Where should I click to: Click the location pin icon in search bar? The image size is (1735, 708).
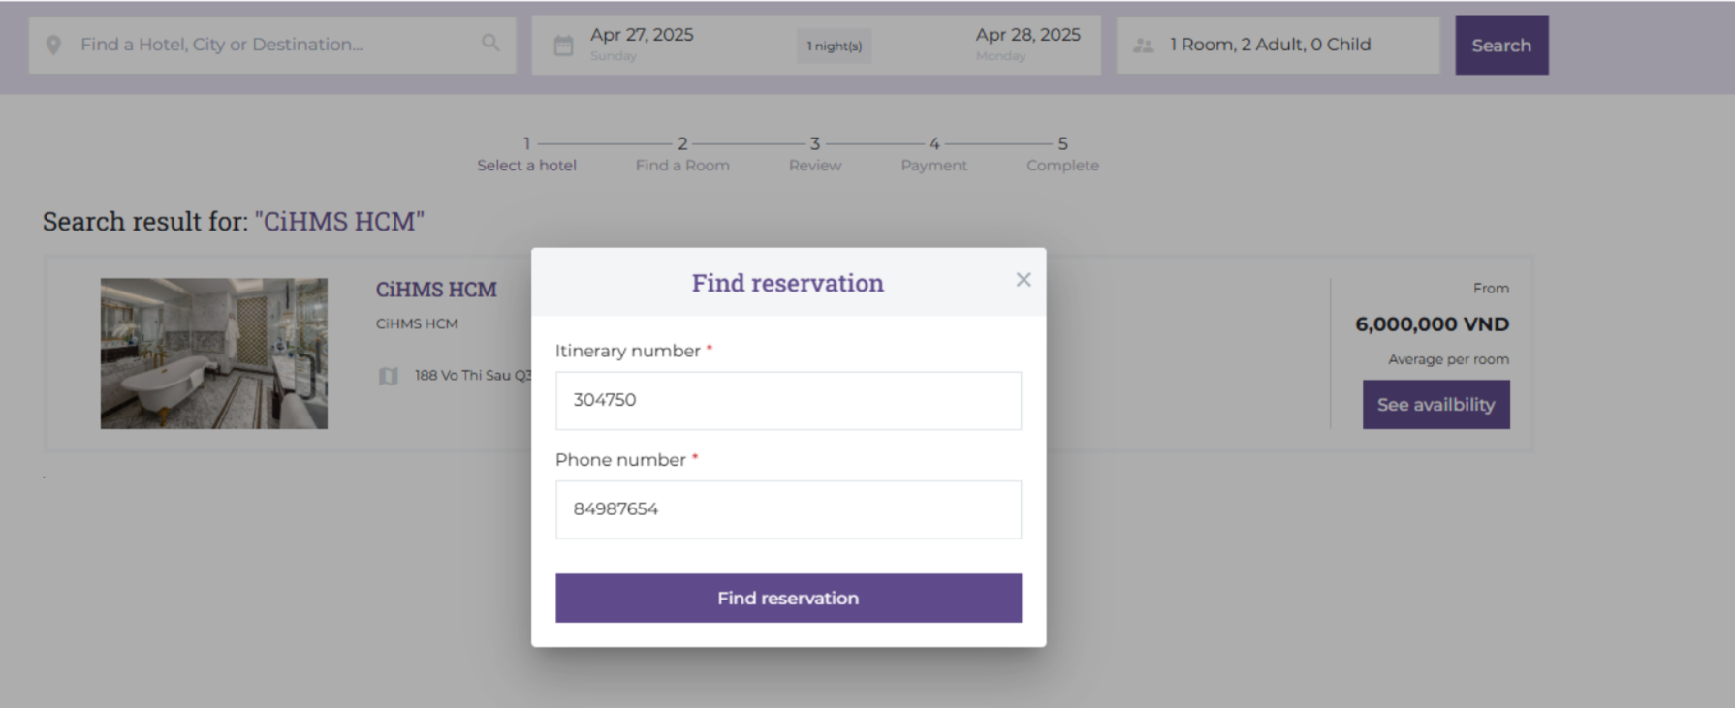click(54, 46)
